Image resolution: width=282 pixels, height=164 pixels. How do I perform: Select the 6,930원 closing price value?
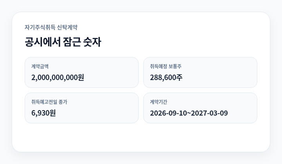coord(43,113)
